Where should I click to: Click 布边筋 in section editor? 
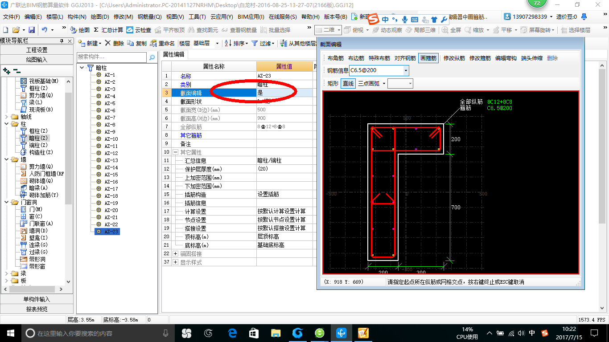click(356, 58)
